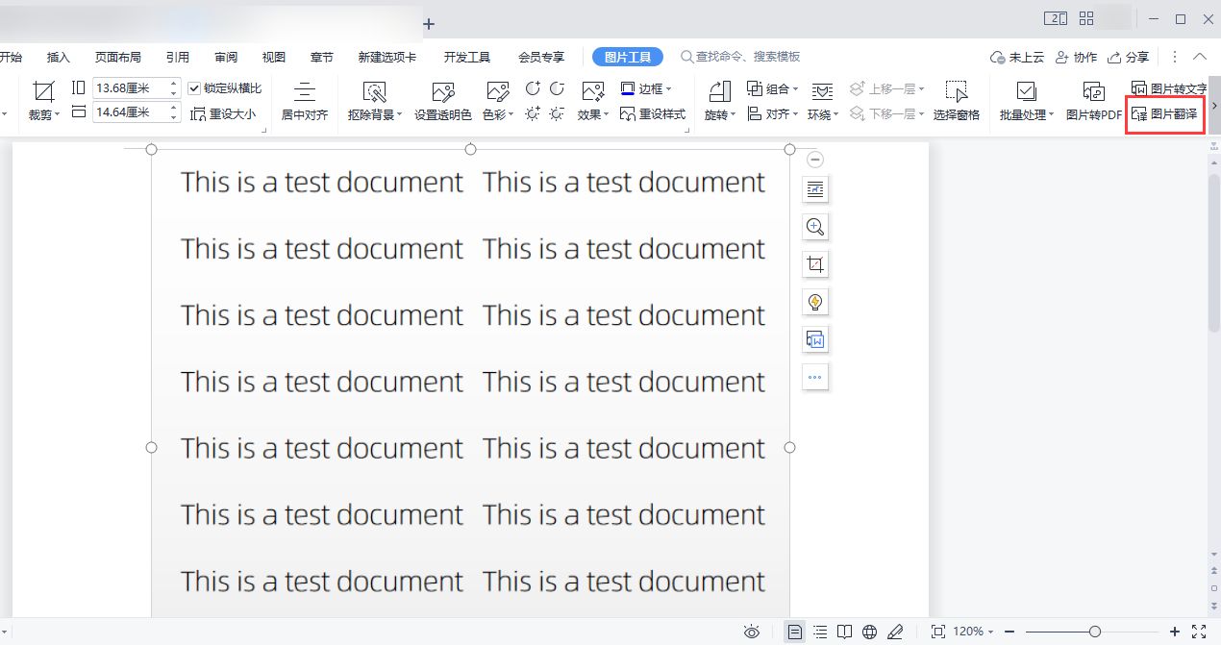The image size is (1221, 645).
Task: Click the floating picture-to-text icon beside the image
Action: click(815, 339)
